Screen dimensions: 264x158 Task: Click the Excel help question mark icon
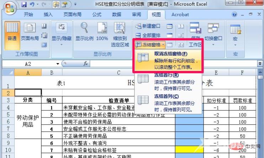pos(235,15)
